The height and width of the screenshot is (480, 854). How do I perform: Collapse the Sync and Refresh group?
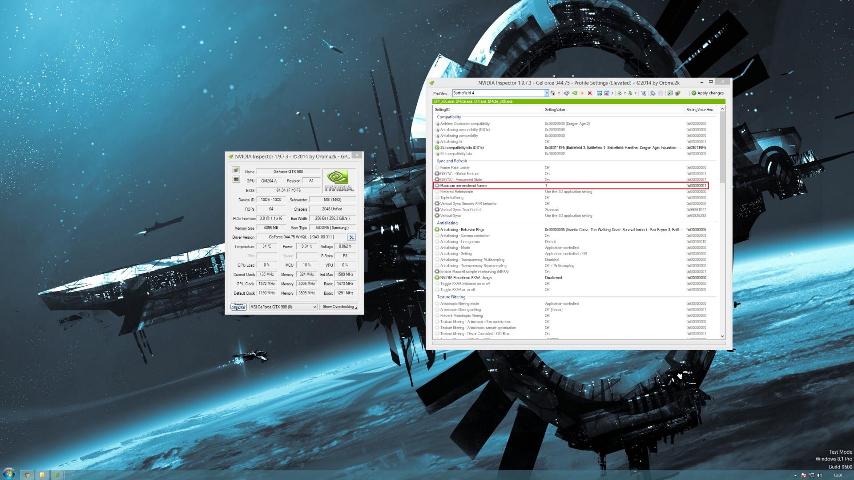point(452,161)
